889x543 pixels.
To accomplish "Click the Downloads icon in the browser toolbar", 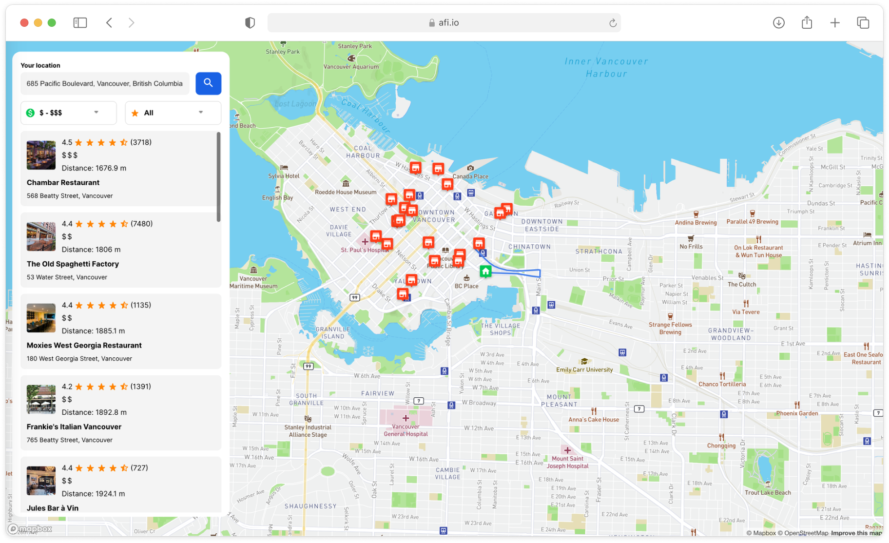I will [x=779, y=22].
